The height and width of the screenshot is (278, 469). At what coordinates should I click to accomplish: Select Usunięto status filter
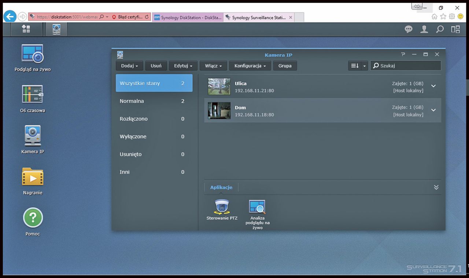pos(154,154)
